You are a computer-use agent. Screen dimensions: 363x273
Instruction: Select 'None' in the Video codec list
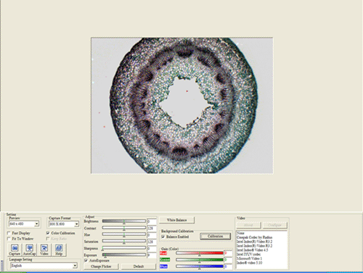point(240,233)
